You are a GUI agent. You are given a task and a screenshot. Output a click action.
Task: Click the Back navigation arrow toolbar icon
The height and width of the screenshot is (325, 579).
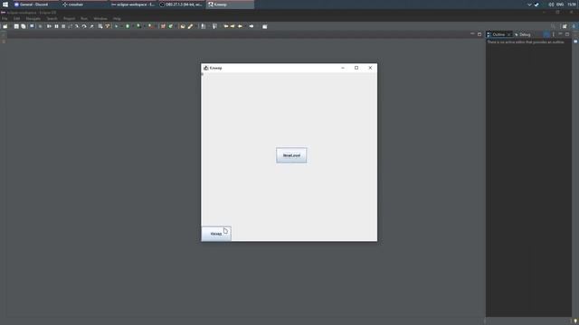tap(240, 26)
